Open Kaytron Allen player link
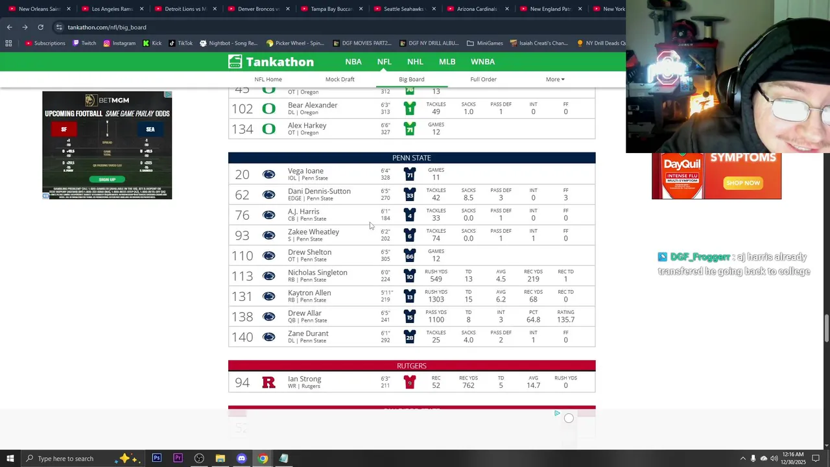 (309, 293)
